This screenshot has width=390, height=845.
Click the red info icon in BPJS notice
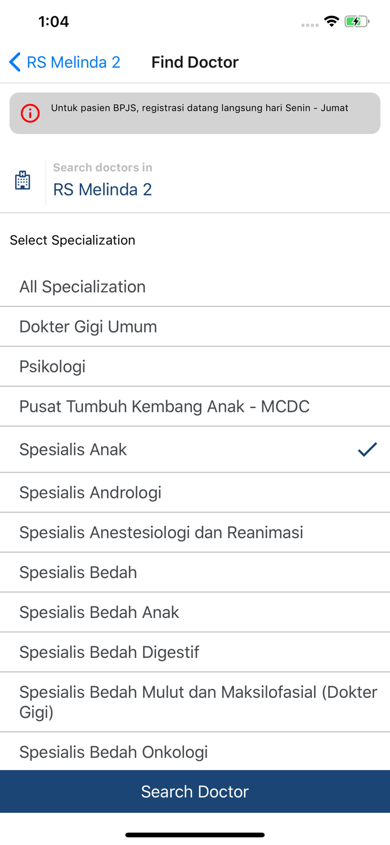29,113
